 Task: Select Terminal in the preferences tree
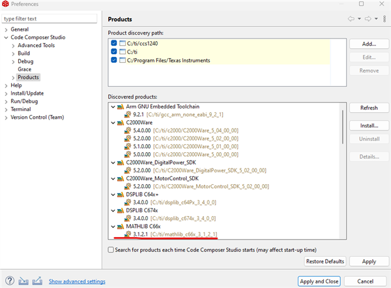tap(21, 109)
